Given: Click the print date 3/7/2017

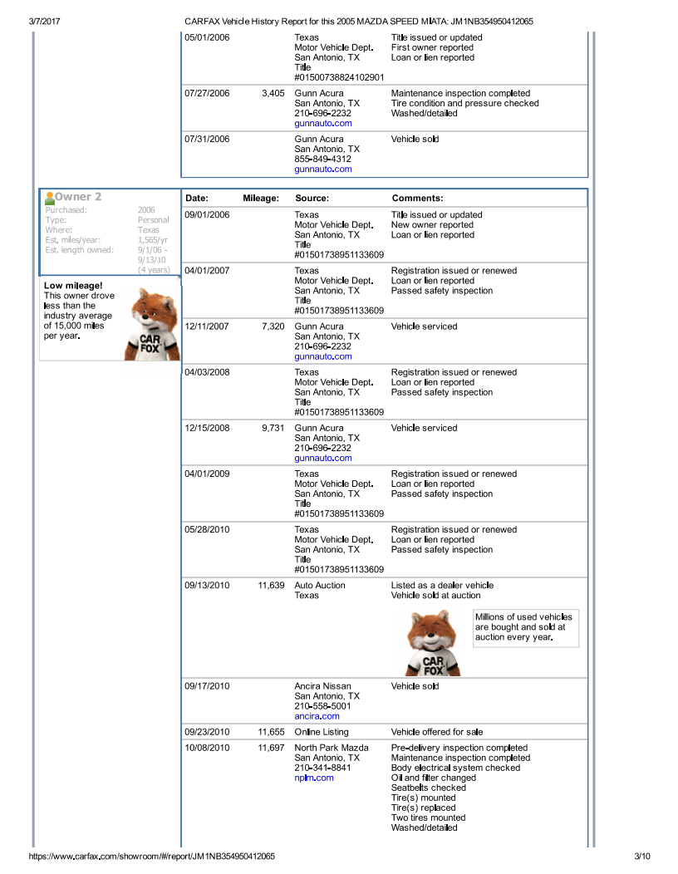Looking at the screenshot, I should 44,21.
